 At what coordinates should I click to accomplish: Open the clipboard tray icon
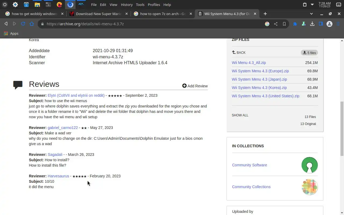304,5
